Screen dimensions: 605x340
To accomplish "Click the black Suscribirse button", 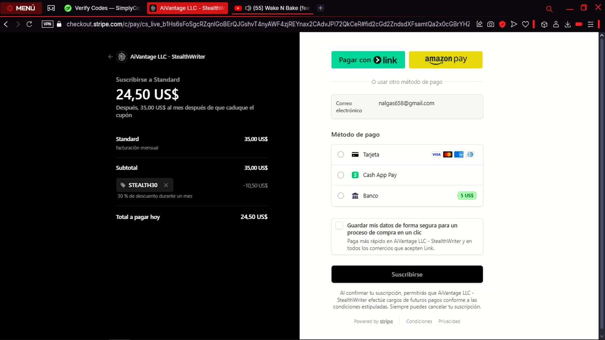I will pyautogui.click(x=407, y=274).
